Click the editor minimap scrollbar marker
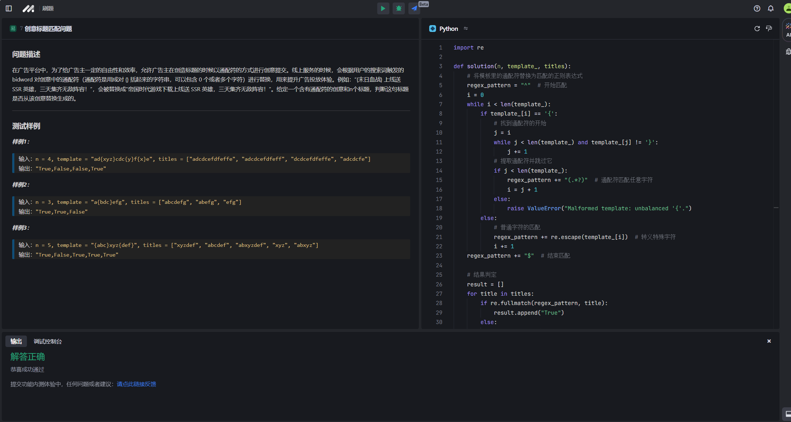The image size is (791, 422). coord(776,208)
